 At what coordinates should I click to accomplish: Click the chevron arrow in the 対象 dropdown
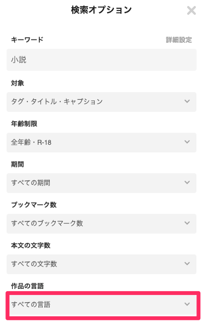point(187,101)
